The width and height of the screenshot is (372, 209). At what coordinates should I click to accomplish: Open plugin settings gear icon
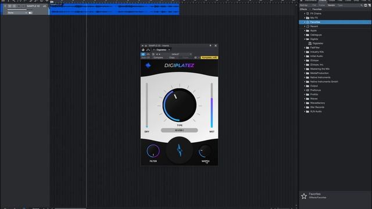[195, 57]
